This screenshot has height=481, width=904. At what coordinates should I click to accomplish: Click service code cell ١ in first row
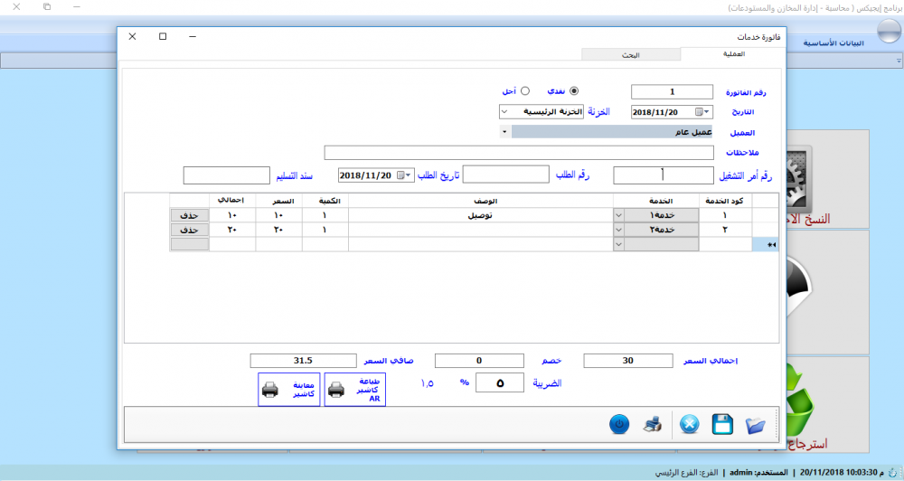[725, 215]
